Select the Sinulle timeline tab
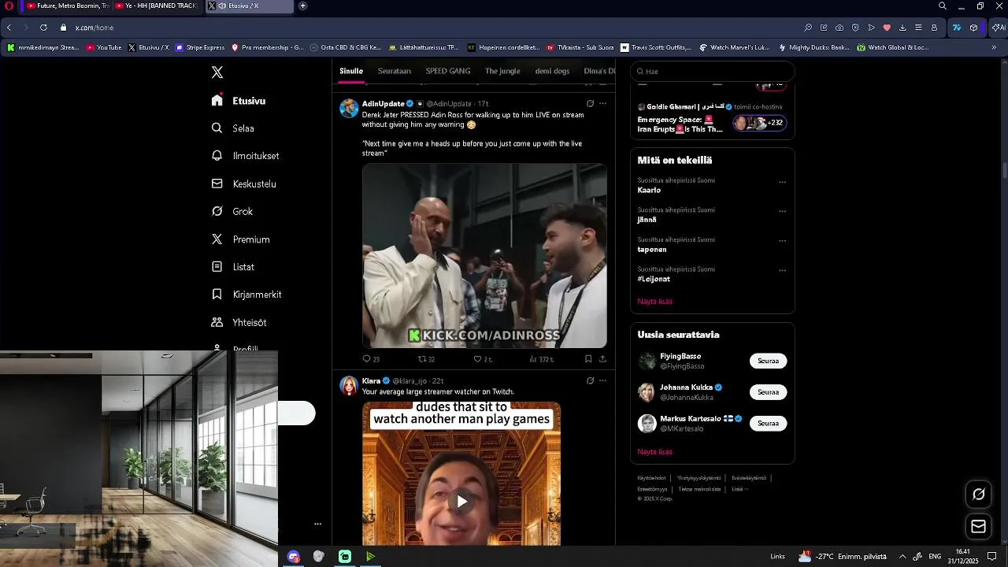The height and width of the screenshot is (567, 1008). [x=351, y=71]
